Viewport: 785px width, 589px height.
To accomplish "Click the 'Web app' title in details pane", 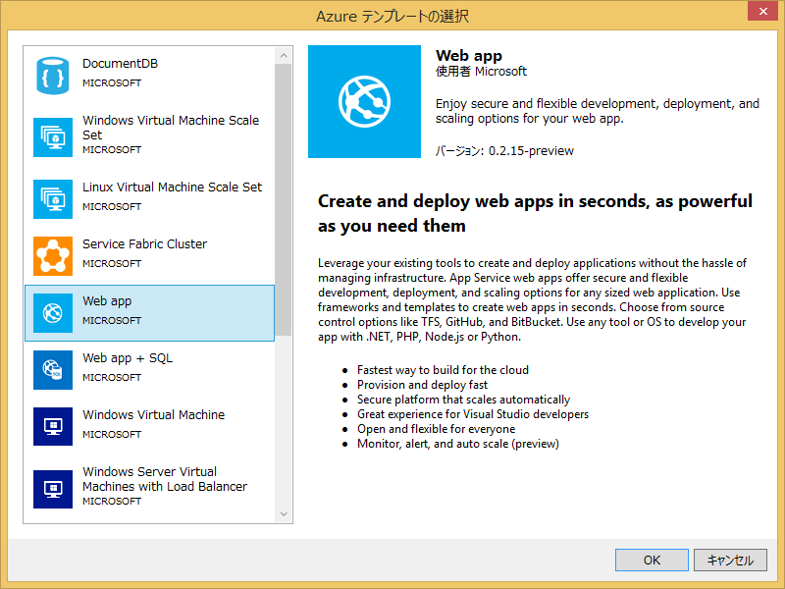I will coord(469,56).
